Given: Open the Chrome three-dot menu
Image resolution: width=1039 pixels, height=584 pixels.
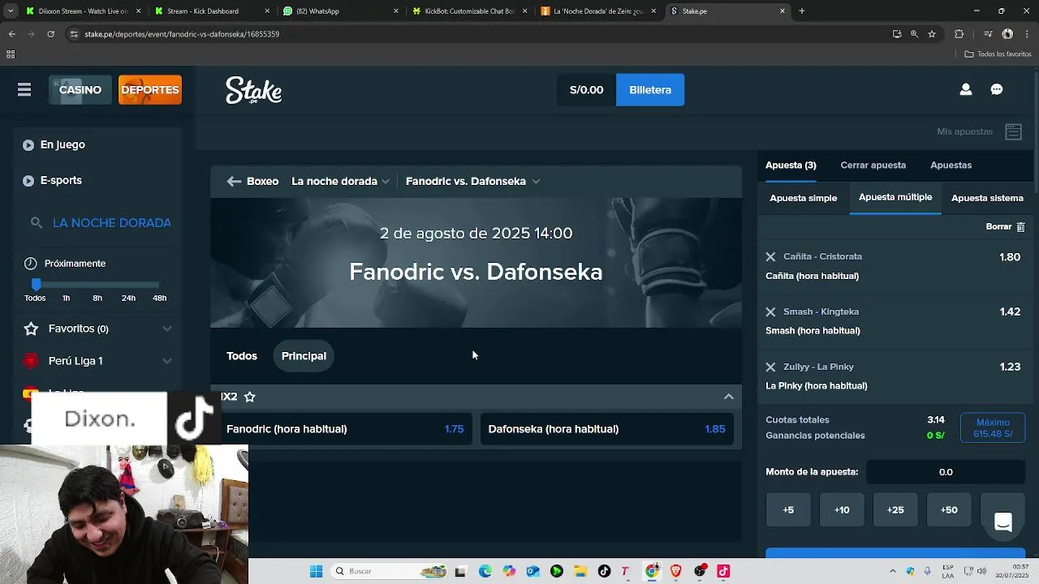Looking at the screenshot, I should coord(1027,34).
